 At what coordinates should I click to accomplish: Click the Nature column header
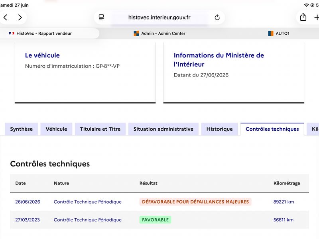click(61, 183)
